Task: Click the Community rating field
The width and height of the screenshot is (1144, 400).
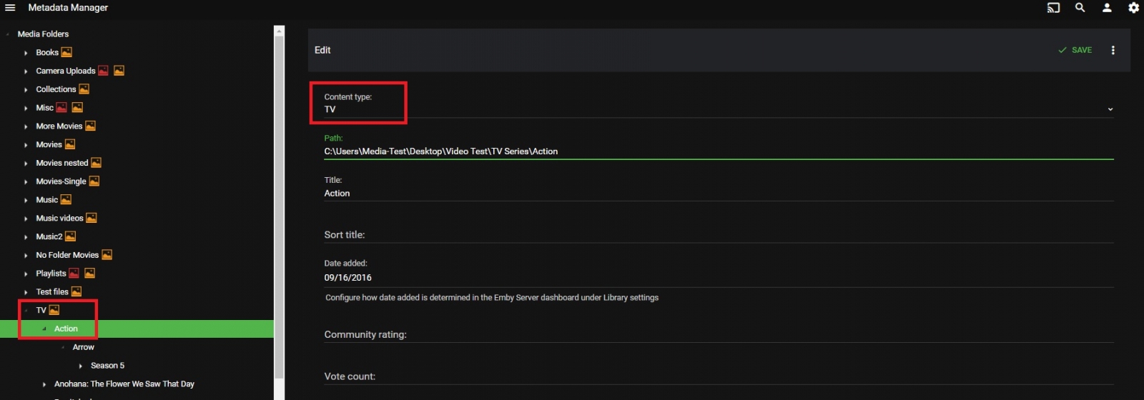Action: pyautogui.click(x=719, y=334)
